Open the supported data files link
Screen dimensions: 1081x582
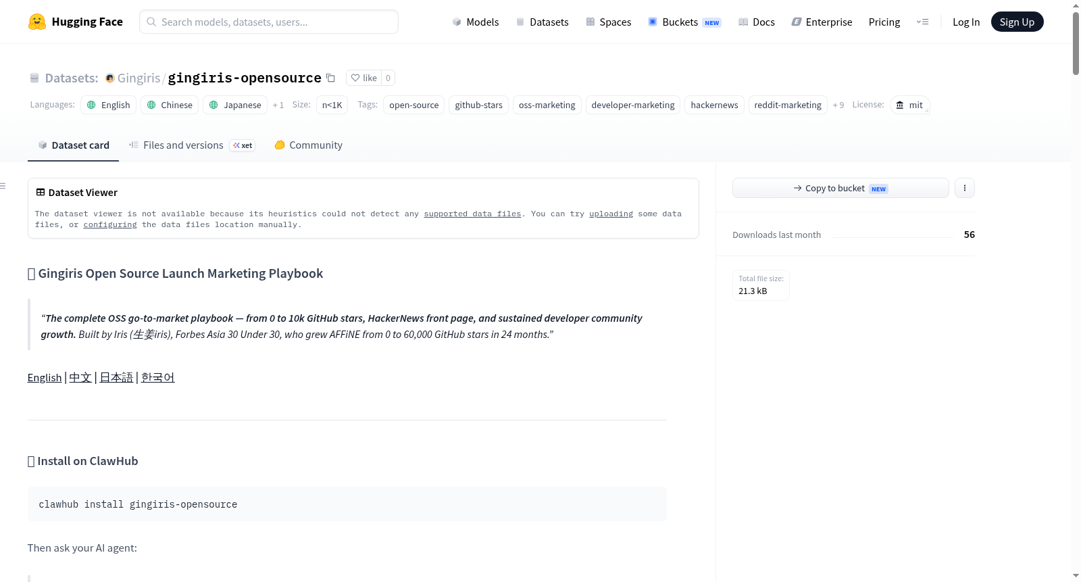[472, 214]
